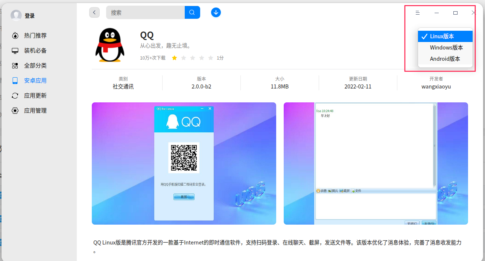485x261 pixels.
Task: Select Android版本 from the version menu
Action: (445, 59)
